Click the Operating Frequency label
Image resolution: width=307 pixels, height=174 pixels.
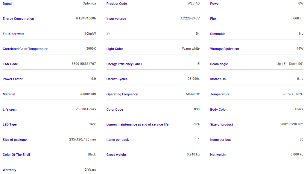click(x=122, y=94)
